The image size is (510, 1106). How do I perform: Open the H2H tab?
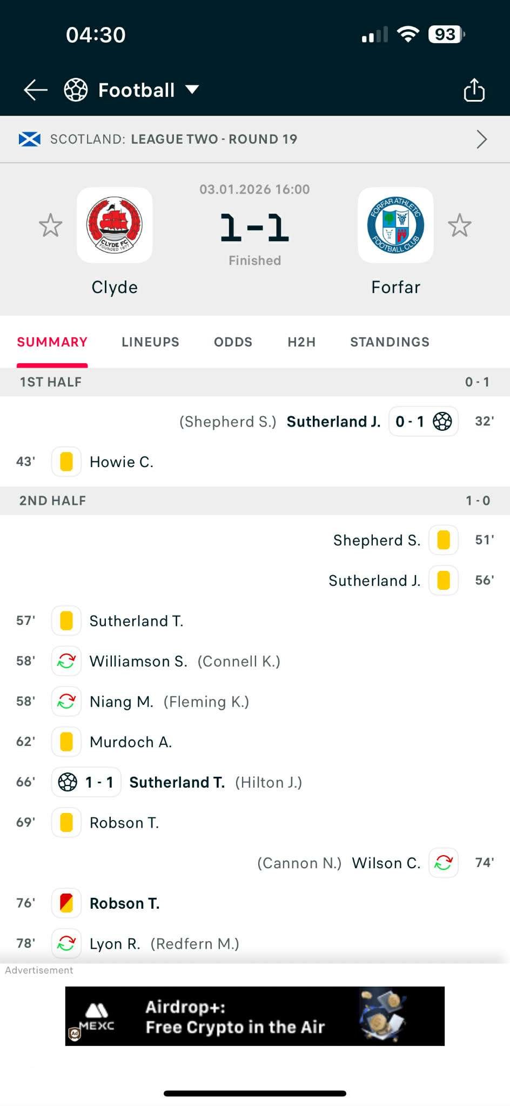click(301, 342)
